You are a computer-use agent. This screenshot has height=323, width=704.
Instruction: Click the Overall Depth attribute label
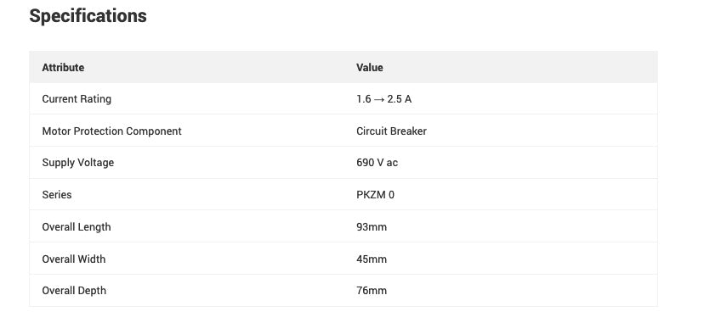74,290
